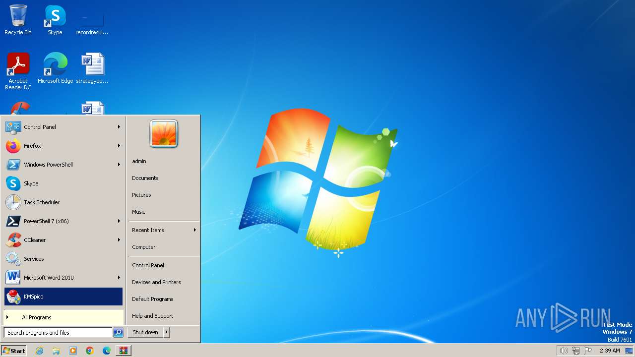
Task: Open Windows Media Player from the taskbar
Action: (x=73, y=351)
